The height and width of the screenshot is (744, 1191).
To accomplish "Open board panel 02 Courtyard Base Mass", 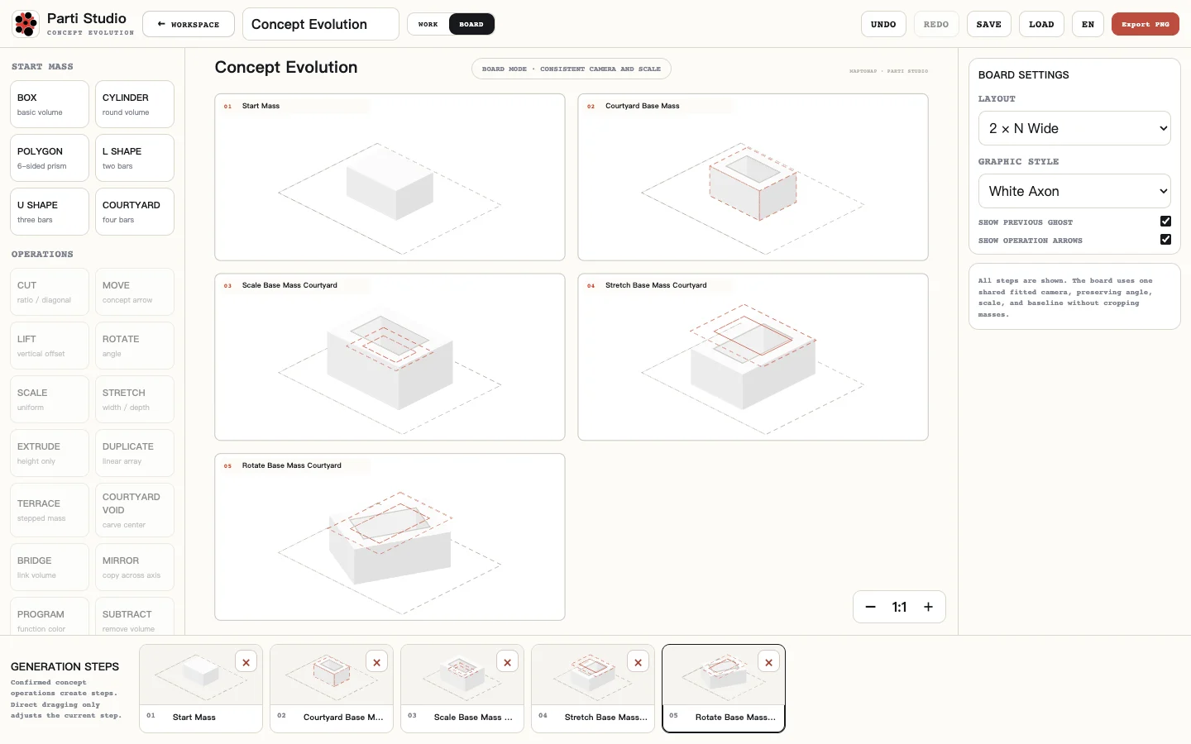I will [x=753, y=177].
